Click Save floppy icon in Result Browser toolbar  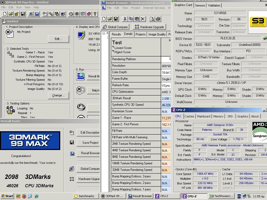pos(116,19)
